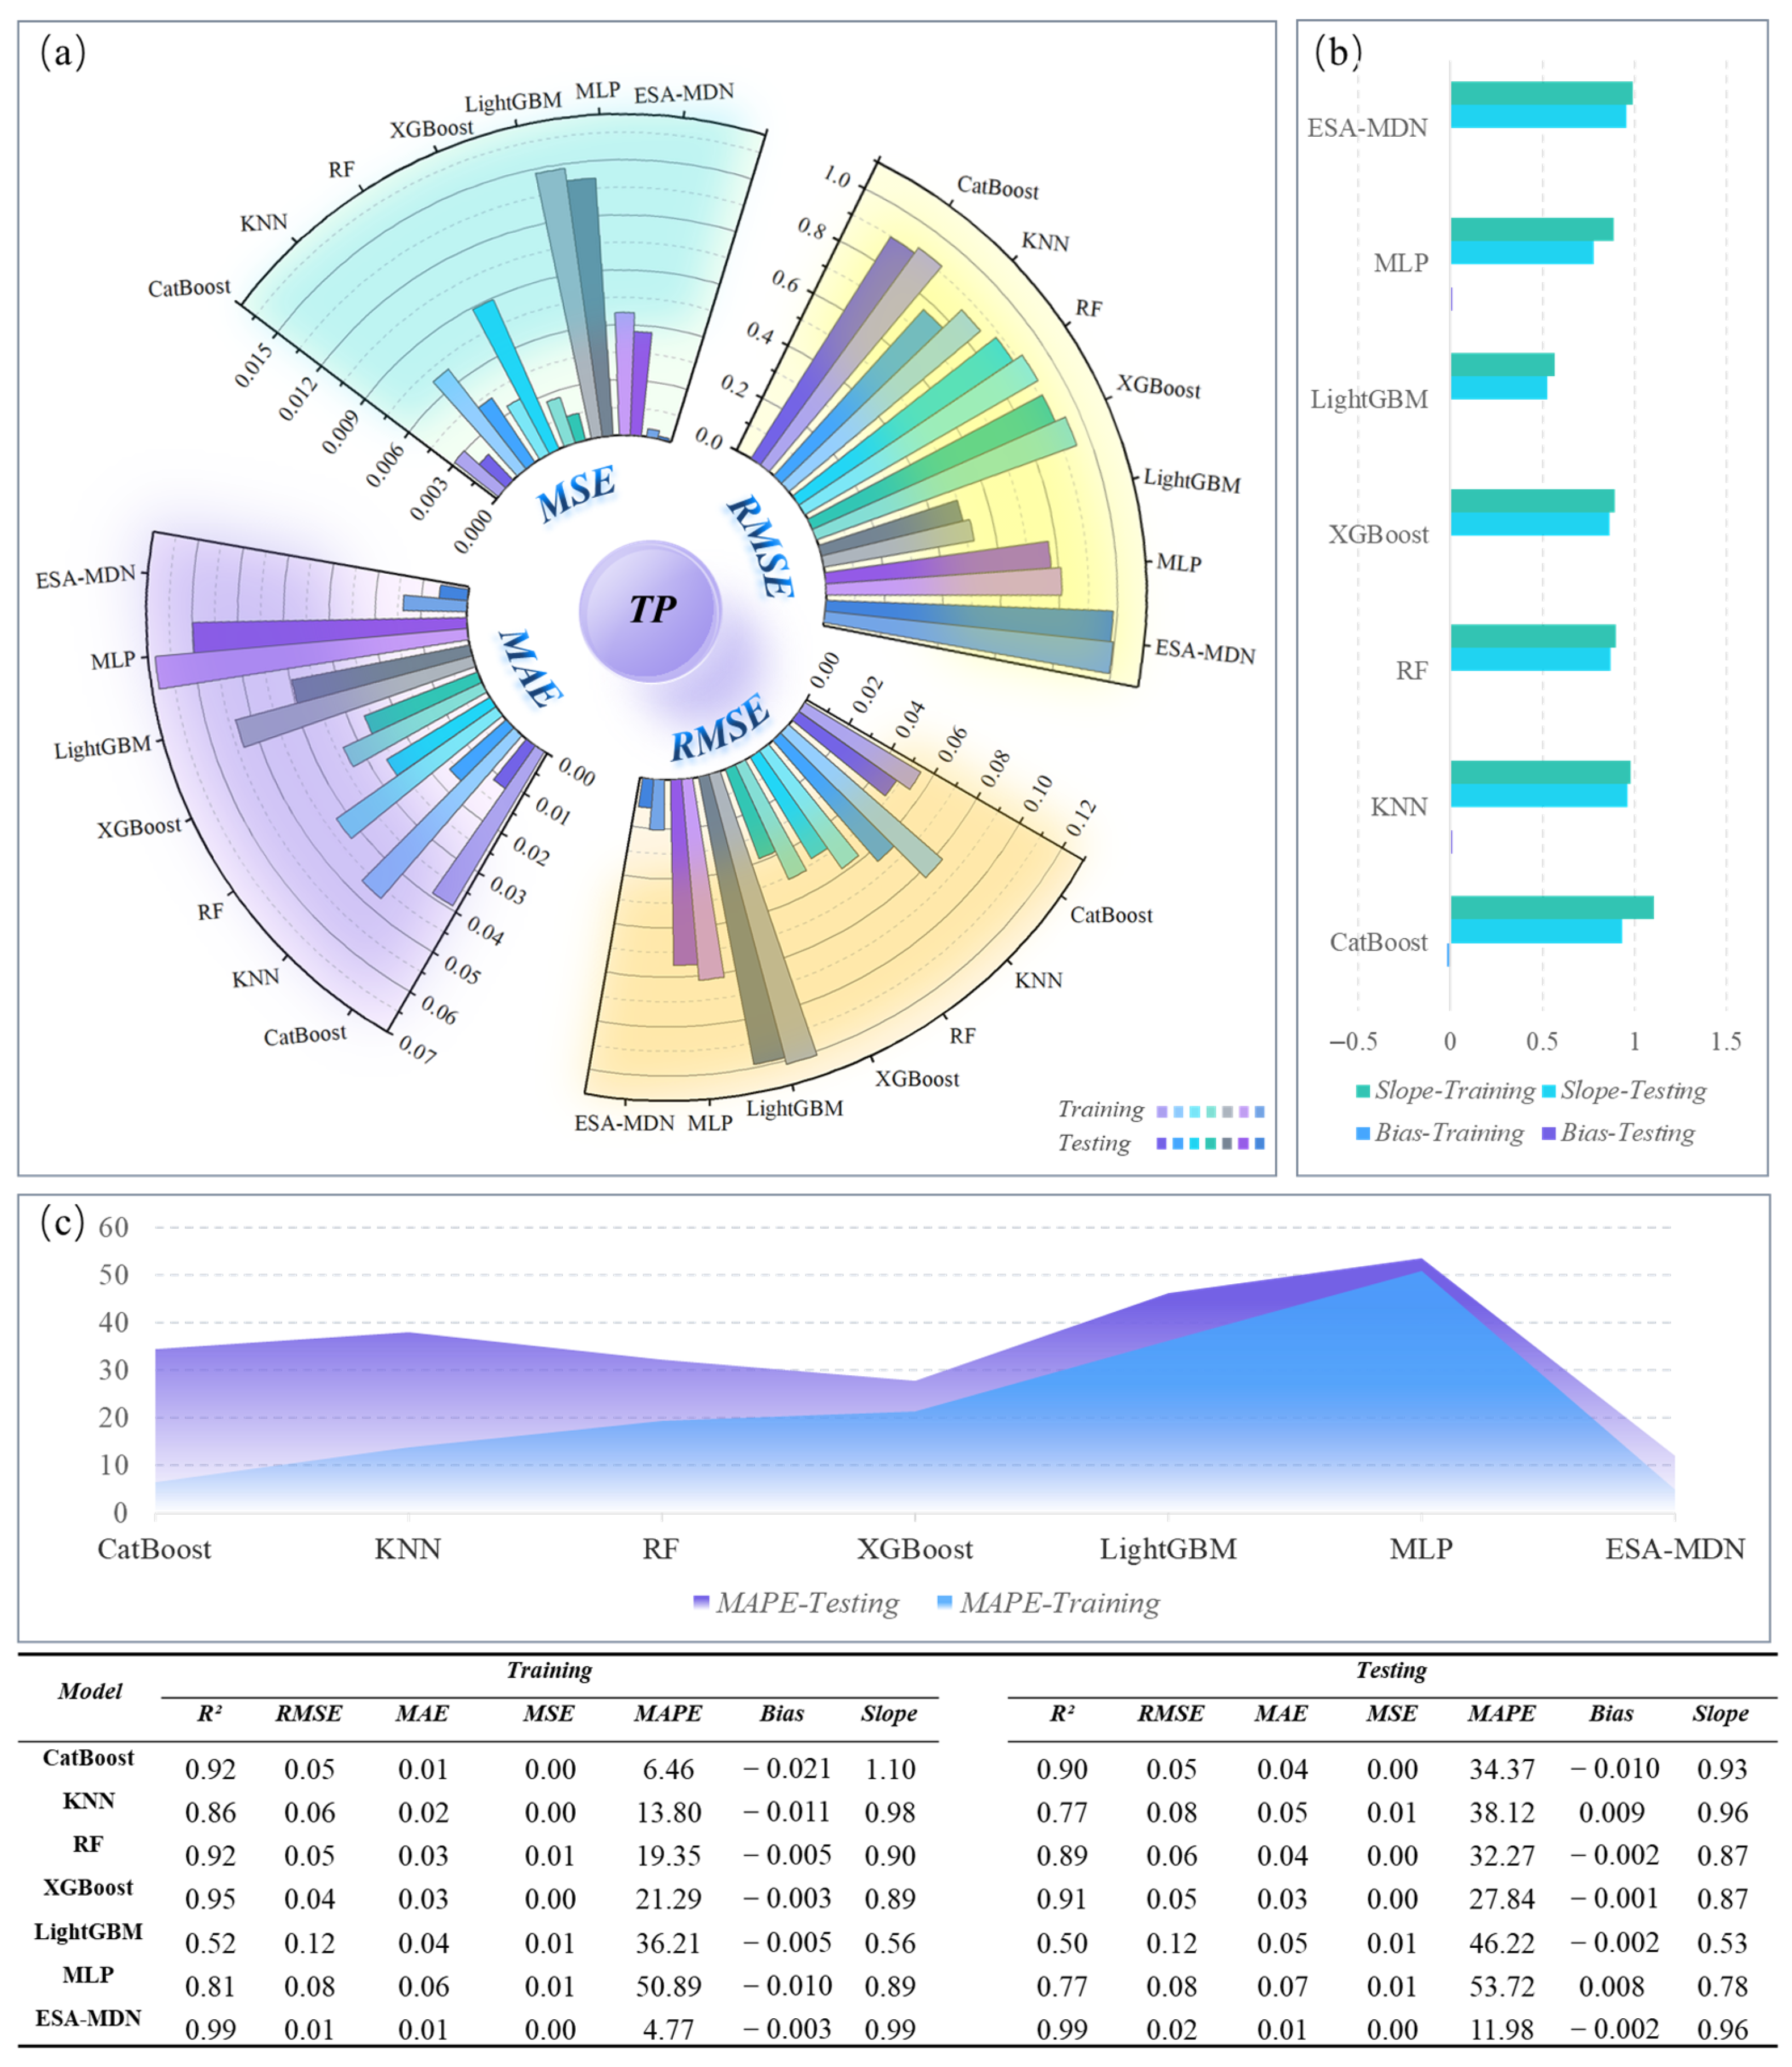Image resolution: width=1792 pixels, height=2067 pixels.
Task: Click the Bias-Testing legend marker
Action: point(1548,1133)
